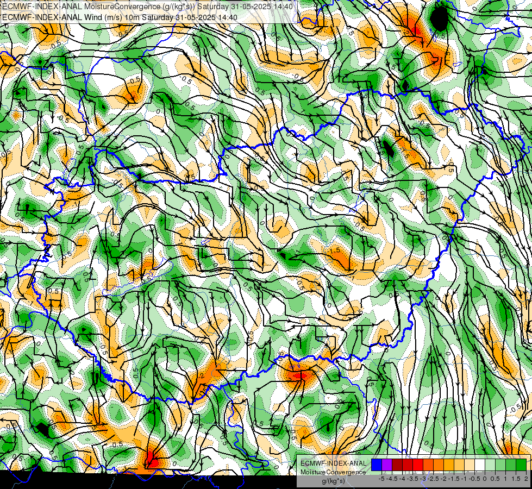Screen dimensions: 532x489
Task: Click the -3.5 legend tick label
Action: [x=412, y=479]
